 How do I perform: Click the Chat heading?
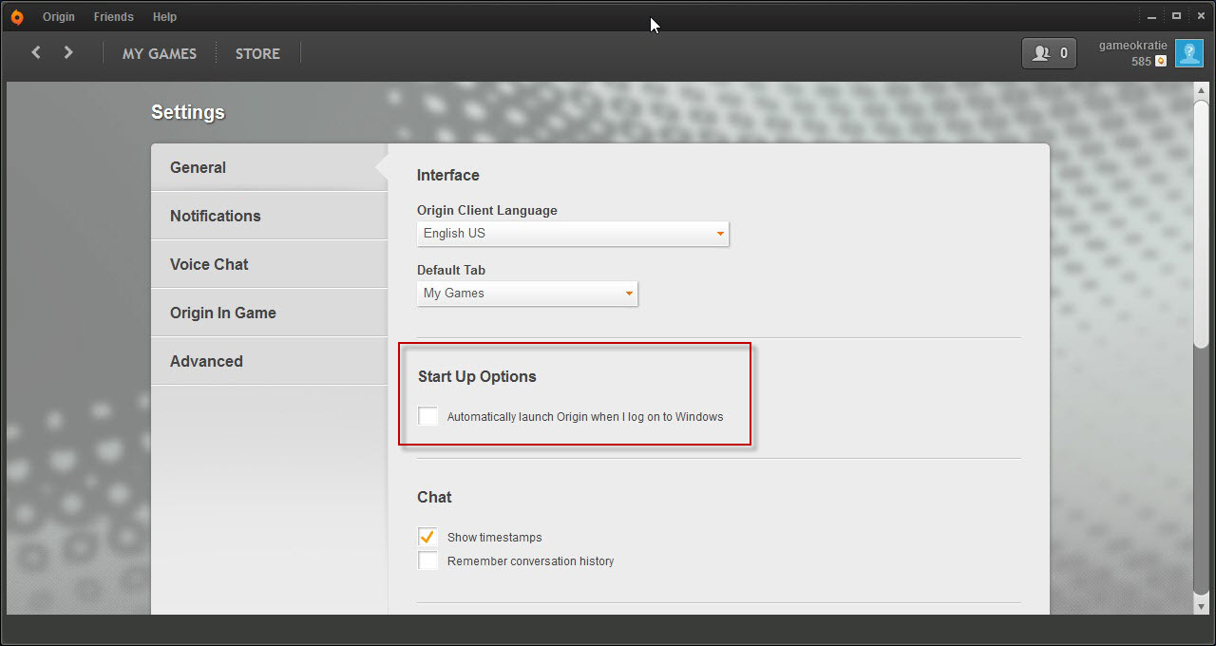434,497
